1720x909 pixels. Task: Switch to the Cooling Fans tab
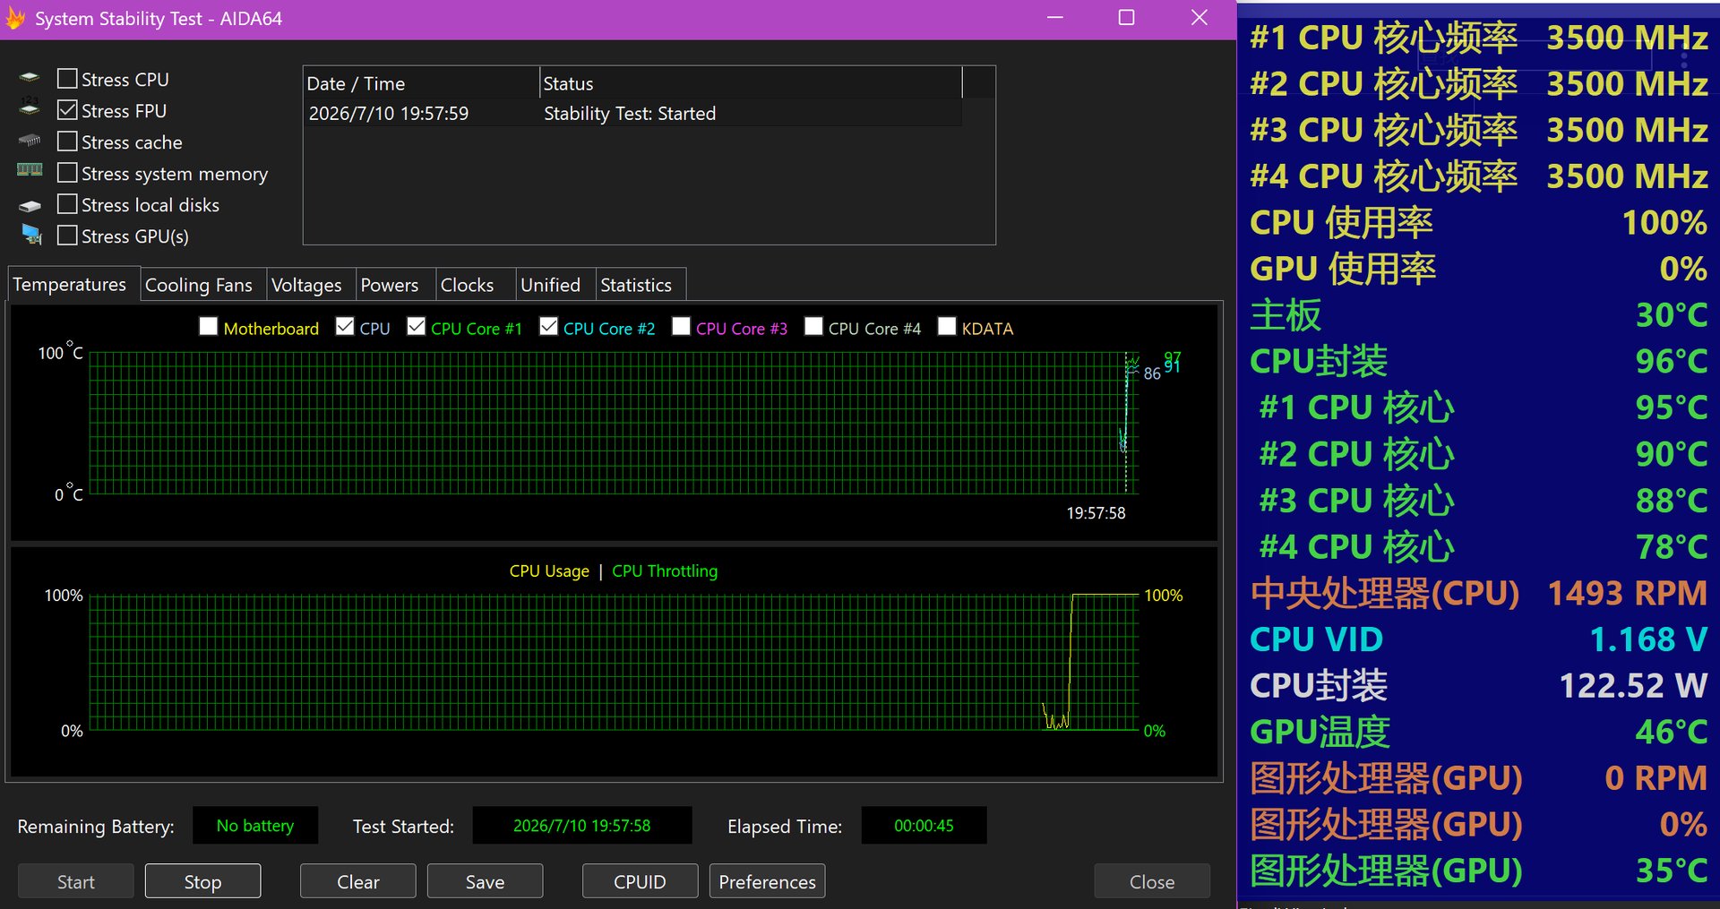click(202, 285)
